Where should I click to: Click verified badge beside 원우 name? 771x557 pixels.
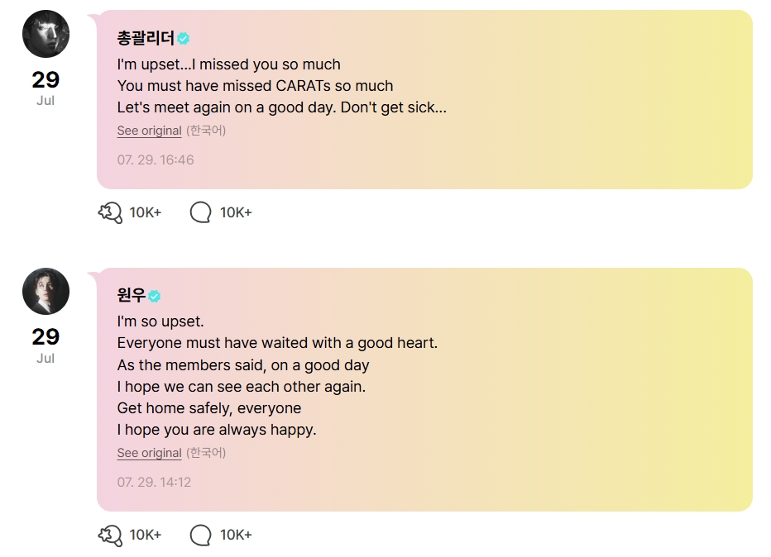coord(155,296)
